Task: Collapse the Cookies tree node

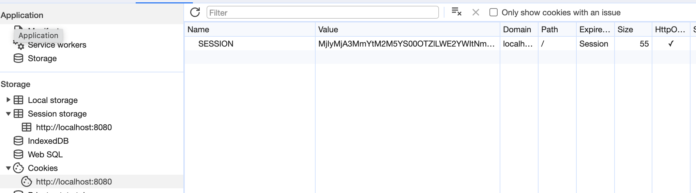Action: coord(8,168)
